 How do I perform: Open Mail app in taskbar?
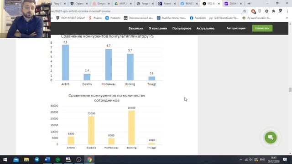coord(16,159)
